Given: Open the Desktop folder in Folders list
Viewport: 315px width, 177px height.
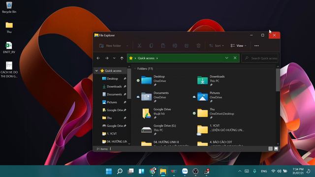Looking at the screenshot, I should pos(154,81).
